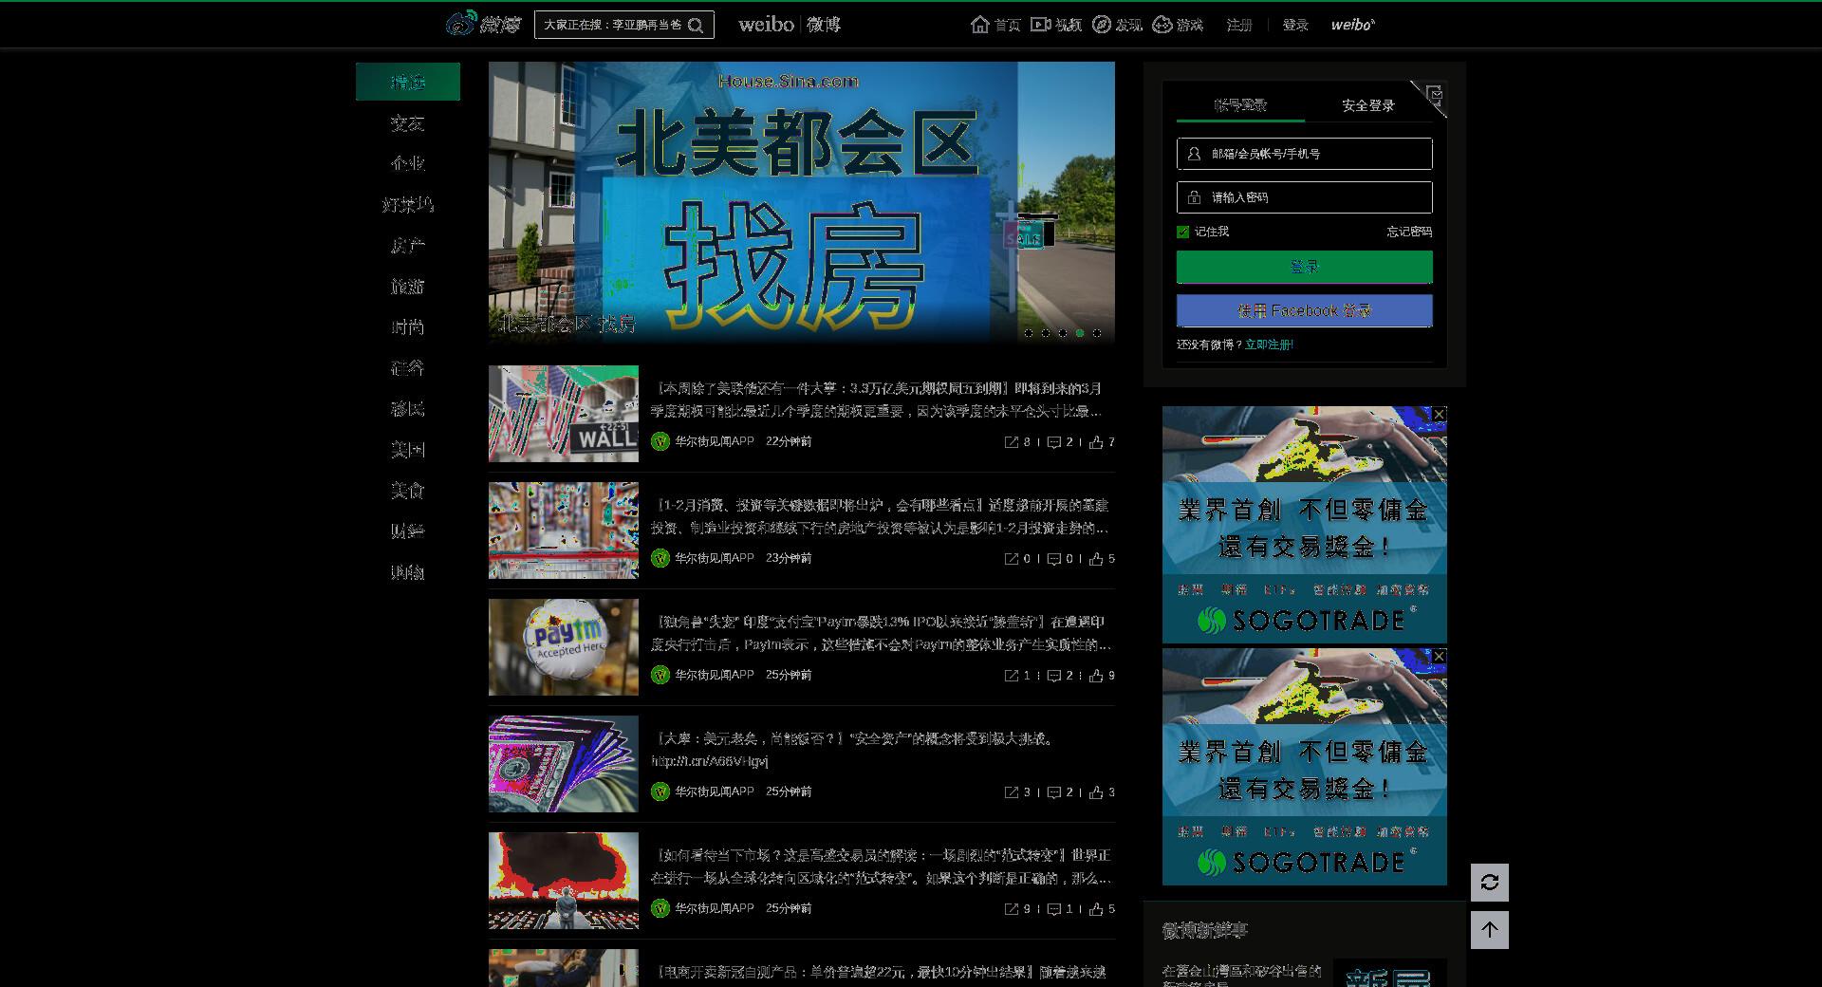Click the 忘记密码 link

[x=1409, y=232]
